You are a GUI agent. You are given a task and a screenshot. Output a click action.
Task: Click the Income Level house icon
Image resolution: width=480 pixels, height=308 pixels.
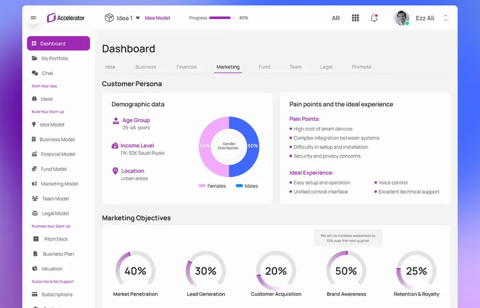point(115,146)
